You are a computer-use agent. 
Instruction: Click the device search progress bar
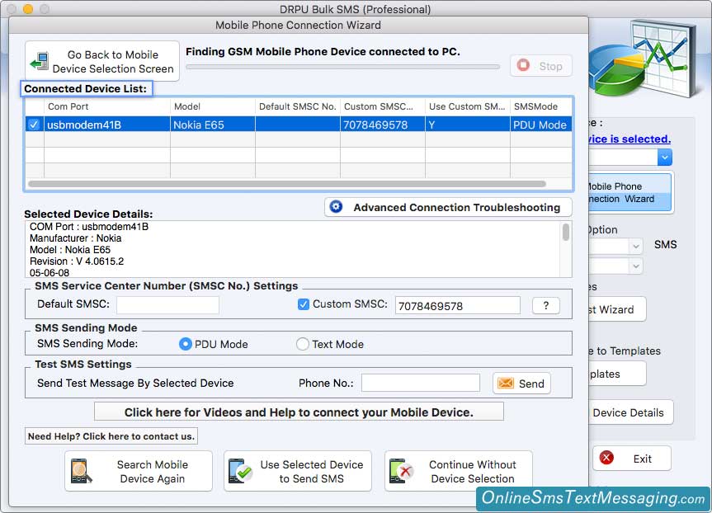coord(343,67)
